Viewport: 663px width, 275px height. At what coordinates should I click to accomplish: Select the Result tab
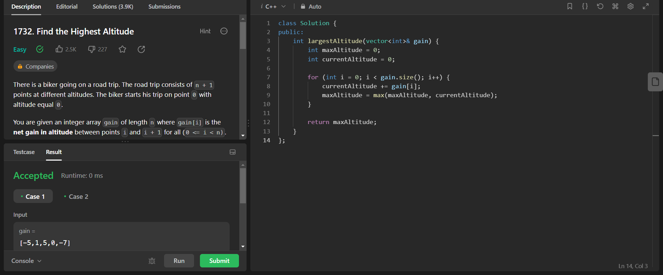click(x=54, y=152)
